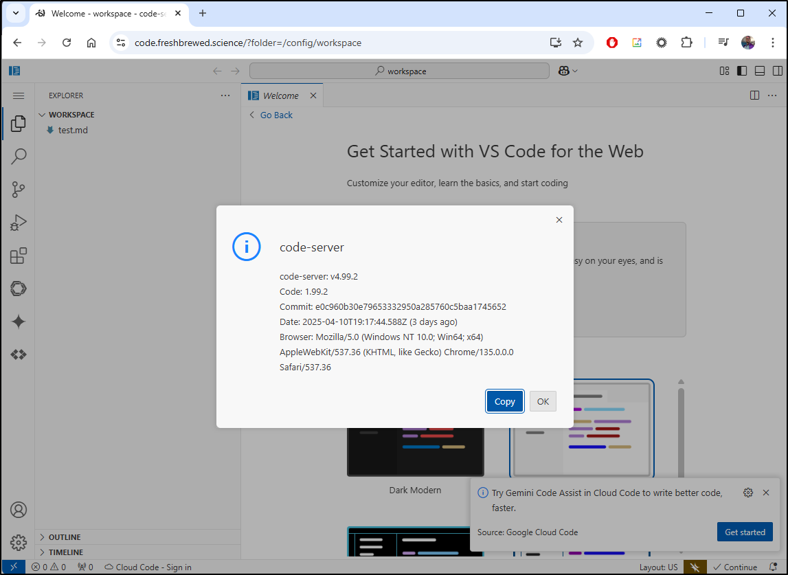This screenshot has width=788, height=575.
Task: Open Gemini Code Assist sparkle icon
Action: (18, 322)
